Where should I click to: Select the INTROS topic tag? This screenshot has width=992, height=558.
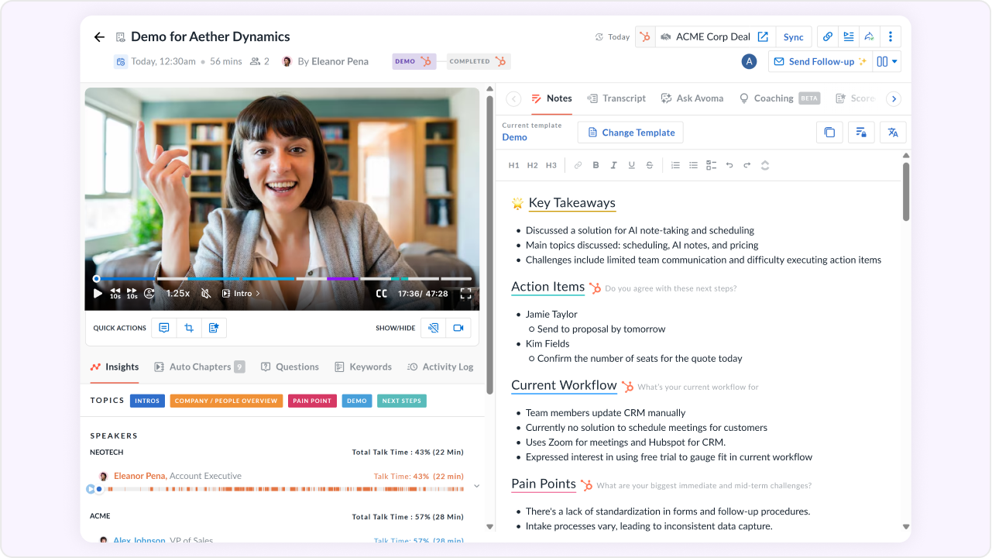tap(147, 401)
